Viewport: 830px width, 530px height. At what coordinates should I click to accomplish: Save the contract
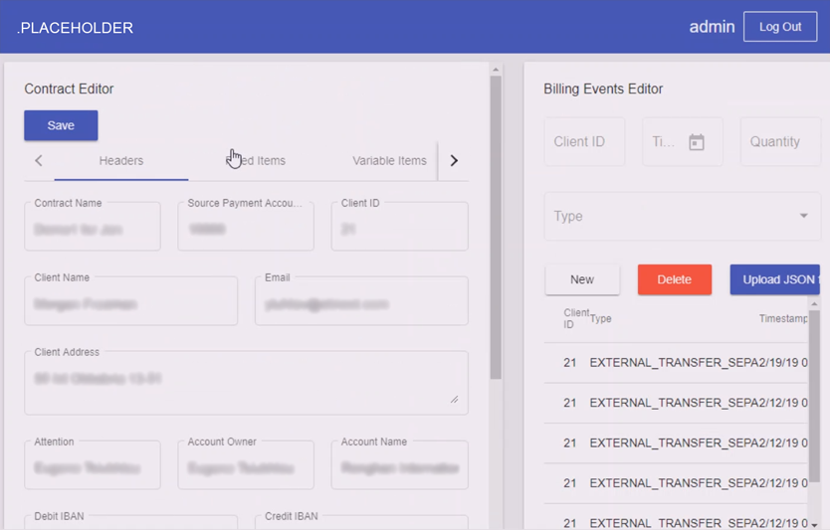(x=61, y=125)
